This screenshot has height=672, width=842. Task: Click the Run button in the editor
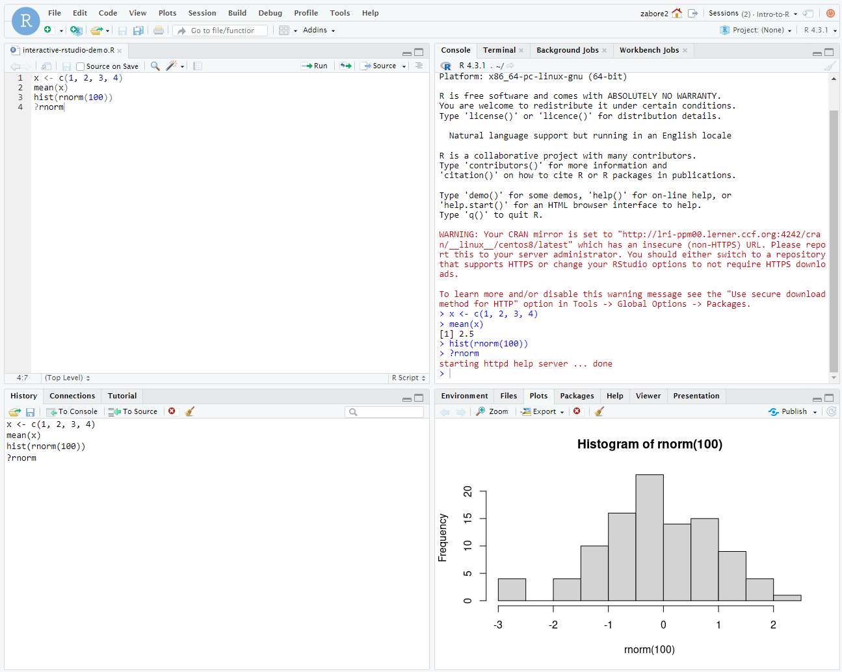click(315, 66)
